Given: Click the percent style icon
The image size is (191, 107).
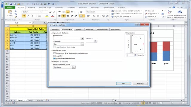Looking at the screenshot, I should coord(94,16).
